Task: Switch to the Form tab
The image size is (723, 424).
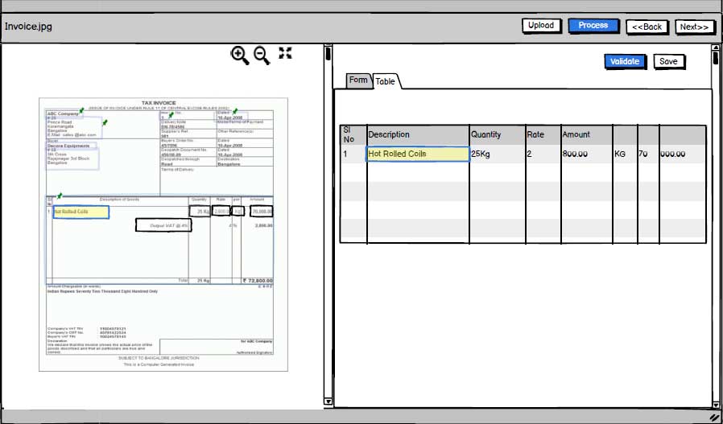Action: [x=358, y=80]
